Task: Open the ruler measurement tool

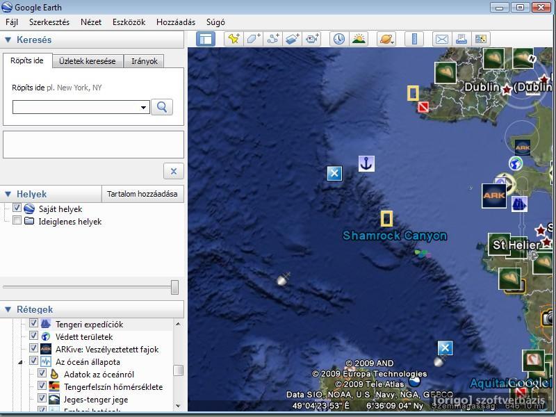Action: [x=414, y=39]
